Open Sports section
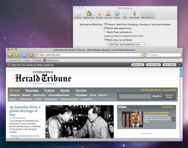The width and height of the screenshot is (188, 148). (x=65, y=91)
